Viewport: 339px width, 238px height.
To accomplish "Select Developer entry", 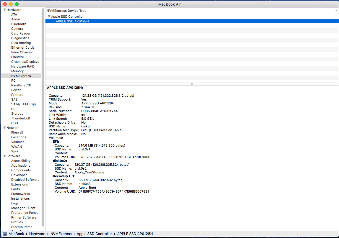I will 19,175.
